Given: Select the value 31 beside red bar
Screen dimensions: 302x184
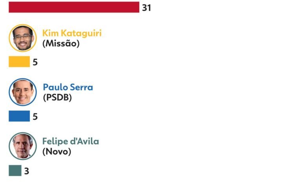Looking at the screenshot, I should 146,8.
